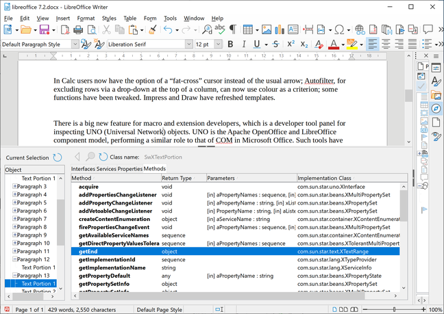Open the Styles menu
The height and width of the screenshot is (314, 444).
[x=109, y=18]
